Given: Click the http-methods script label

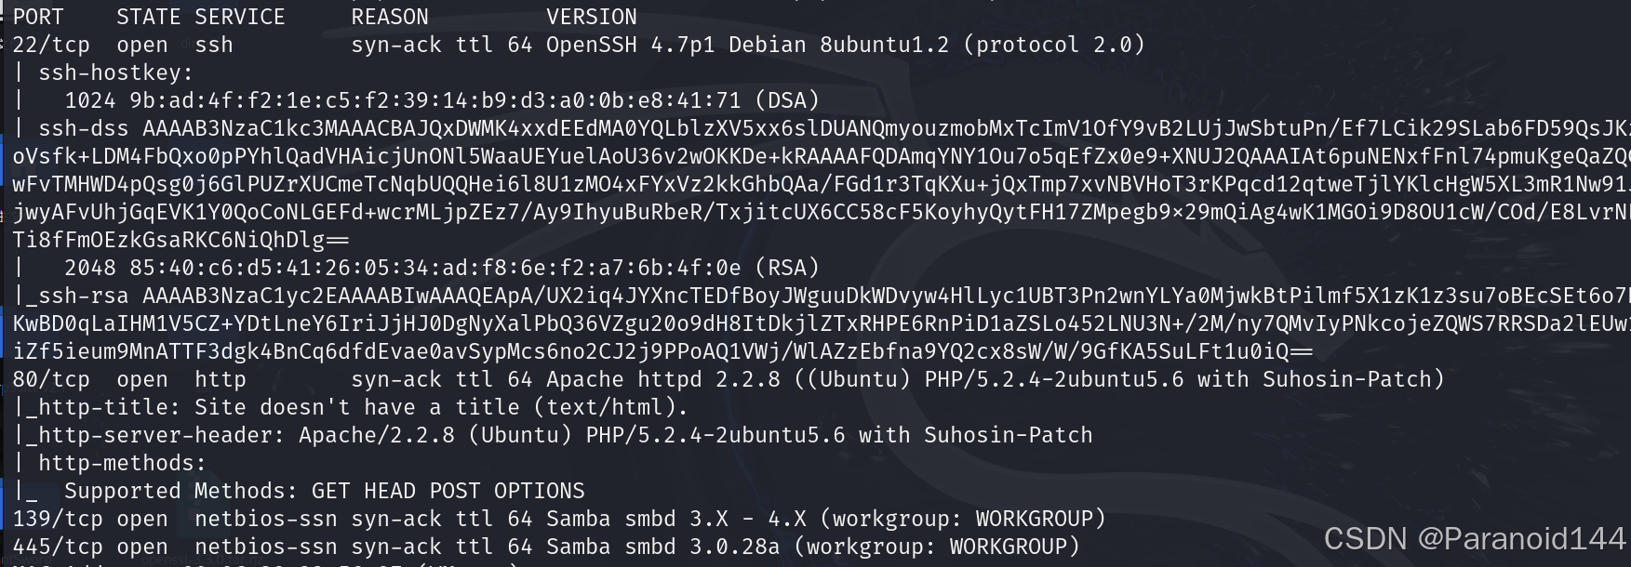Looking at the screenshot, I should coord(122,463).
